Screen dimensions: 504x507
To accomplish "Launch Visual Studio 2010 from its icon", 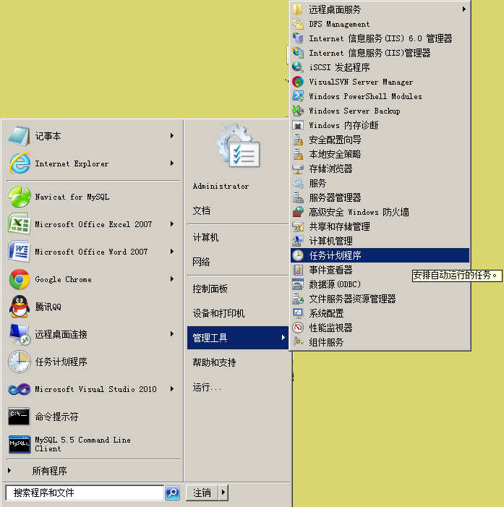I will click(x=20, y=389).
